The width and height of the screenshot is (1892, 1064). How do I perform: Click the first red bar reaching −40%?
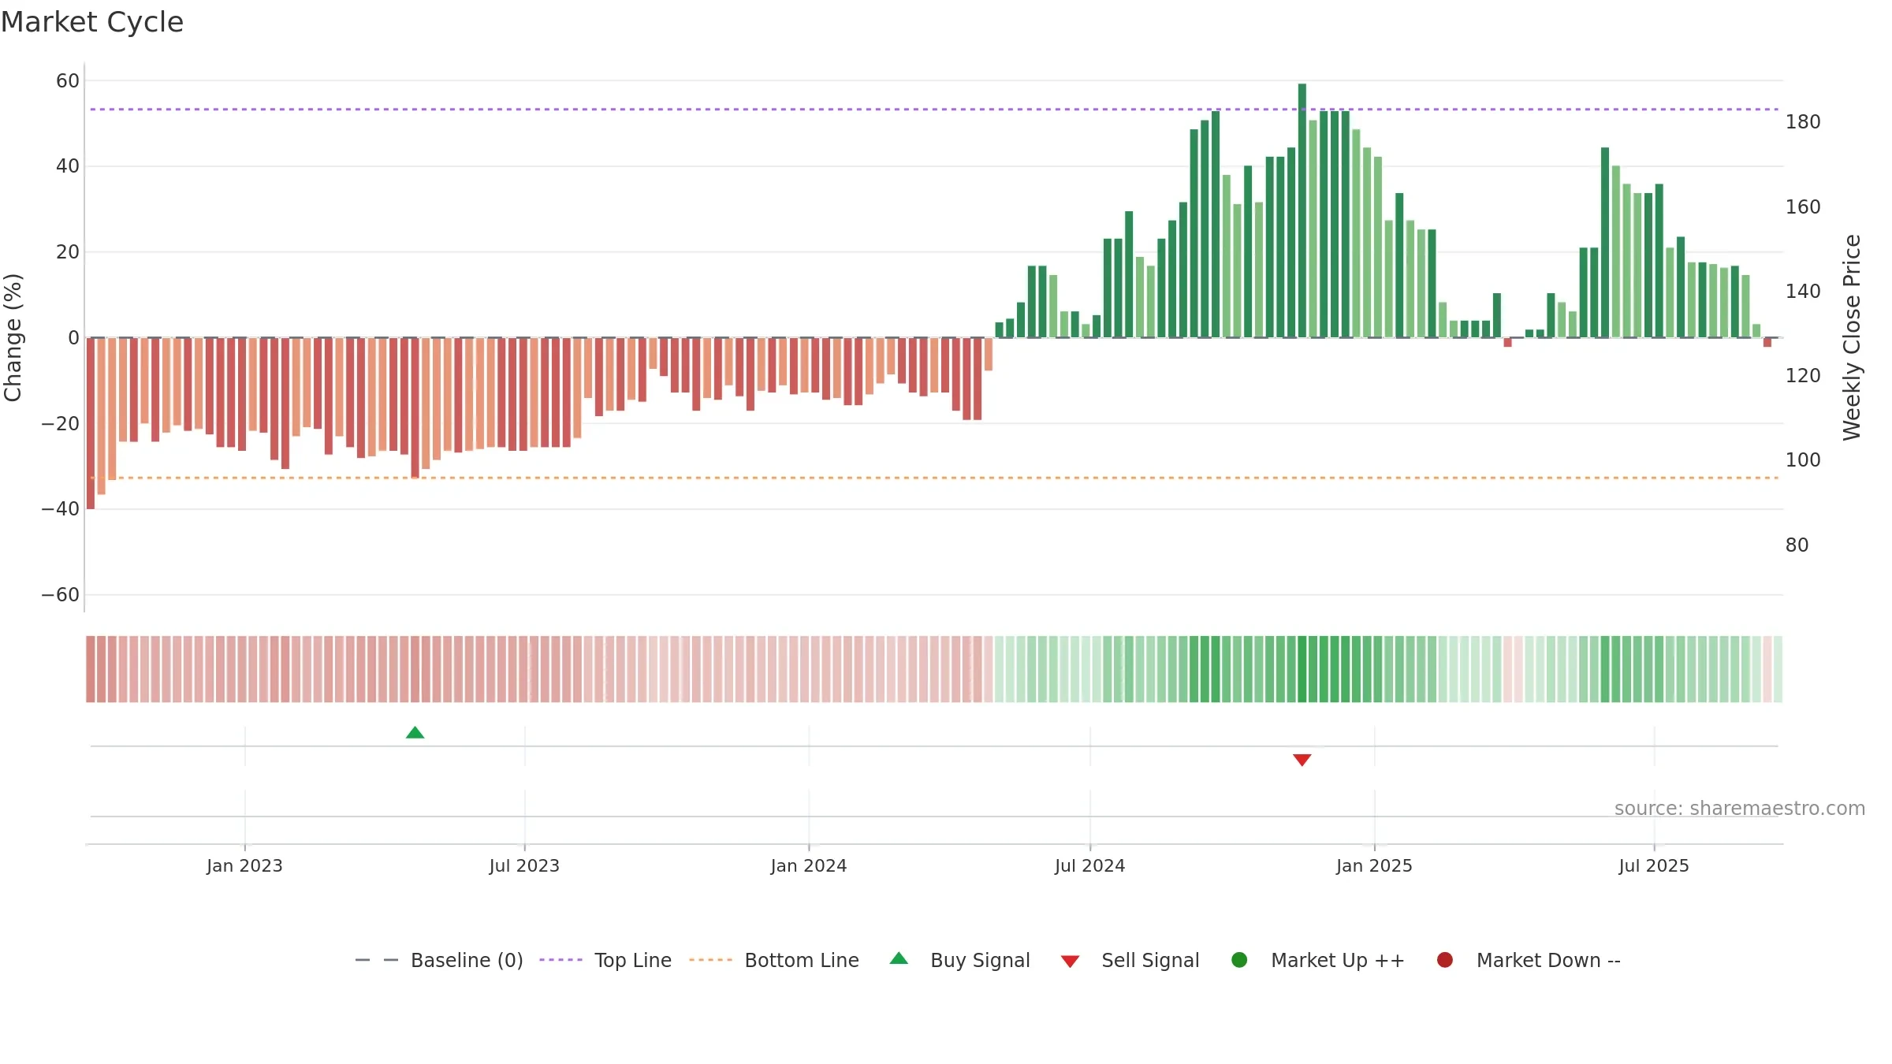[x=91, y=423]
